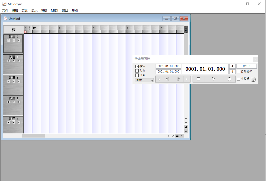Screen dimensions: 266x181
Task: Solo track 轨道 2
Action: coord(9,61)
